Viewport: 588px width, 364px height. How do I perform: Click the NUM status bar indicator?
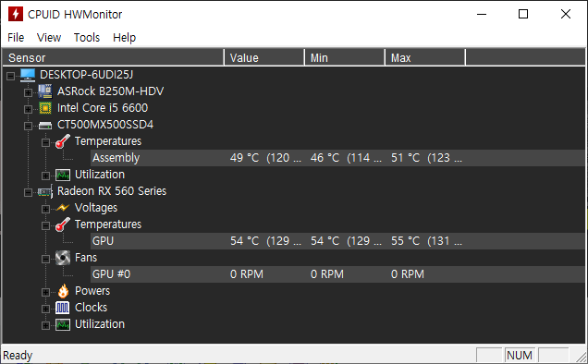(x=520, y=355)
